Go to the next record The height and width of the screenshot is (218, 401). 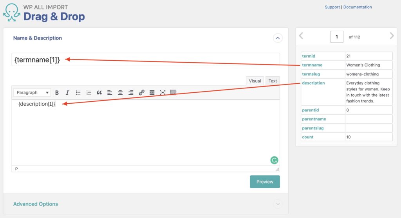click(x=392, y=36)
